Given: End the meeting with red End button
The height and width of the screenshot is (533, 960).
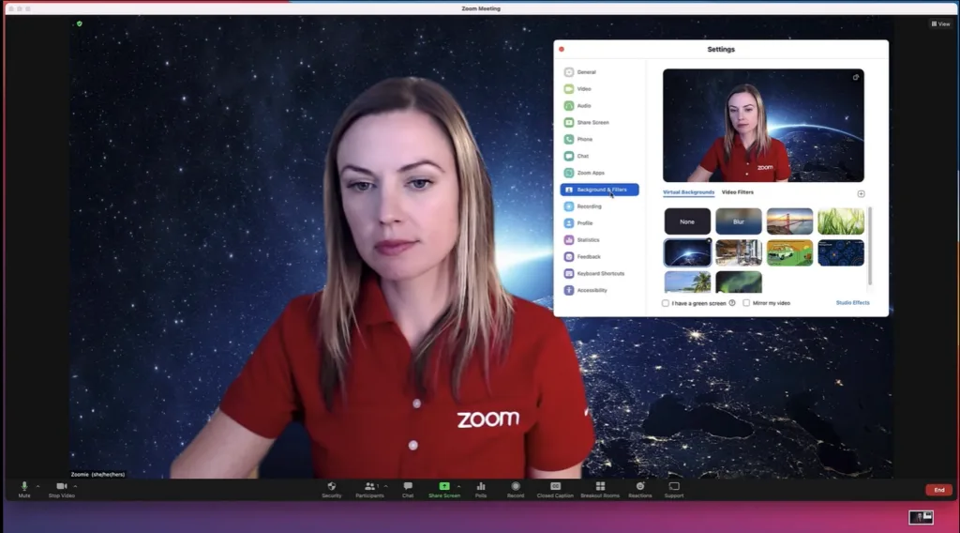Looking at the screenshot, I should click(939, 490).
